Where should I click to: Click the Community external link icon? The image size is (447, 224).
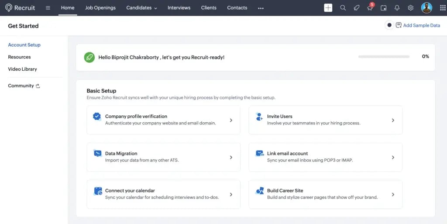pos(38,86)
